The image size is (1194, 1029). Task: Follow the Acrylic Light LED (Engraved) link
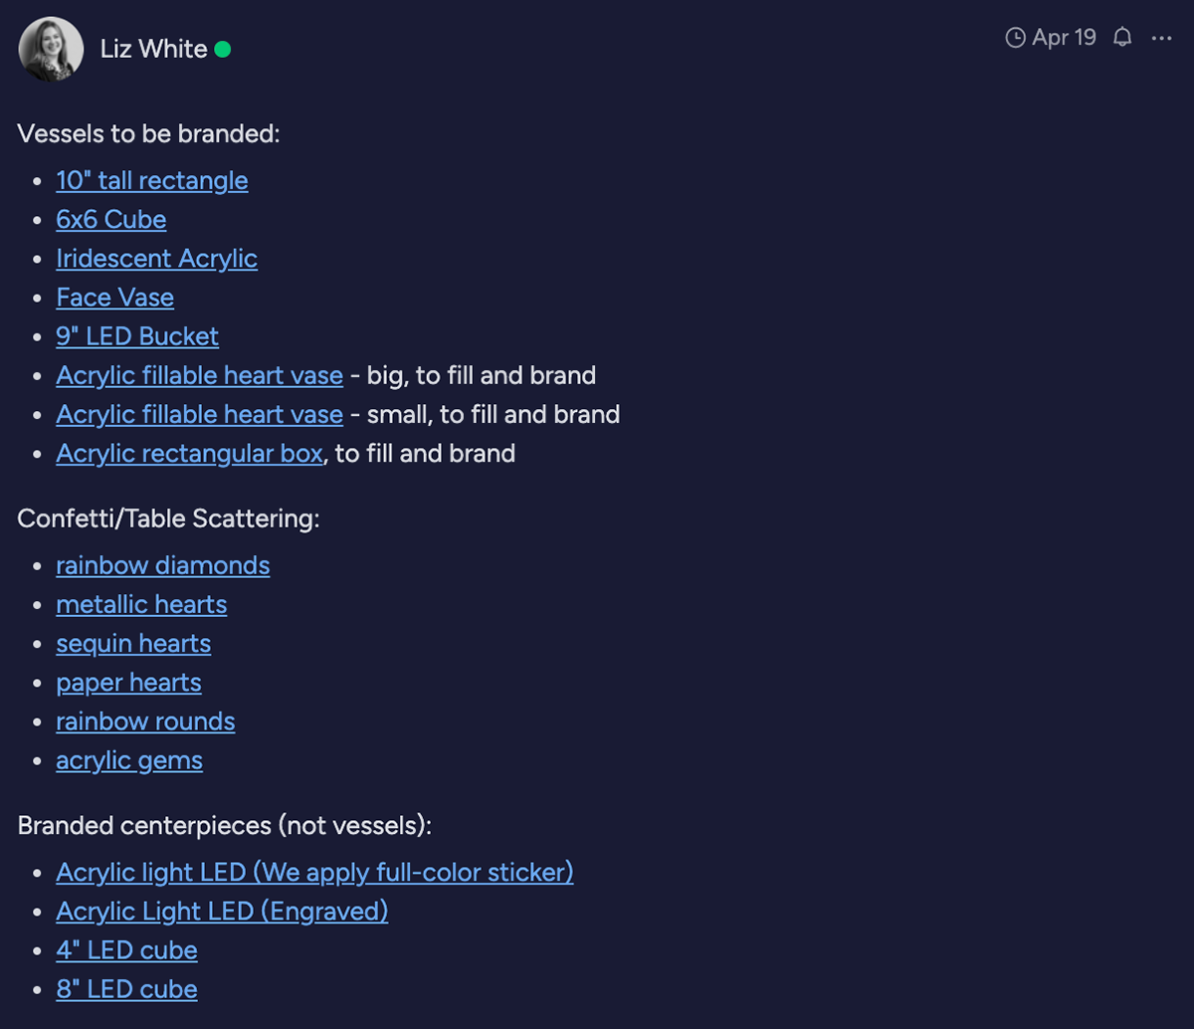coord(222,911)
